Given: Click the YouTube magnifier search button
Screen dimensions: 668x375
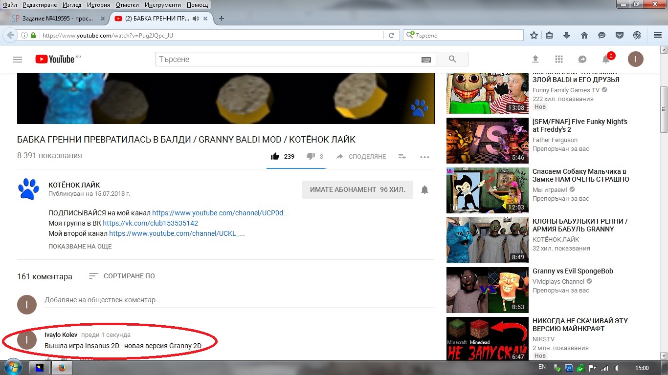Looking at the screenshot, I should click(x=452, y=59).
